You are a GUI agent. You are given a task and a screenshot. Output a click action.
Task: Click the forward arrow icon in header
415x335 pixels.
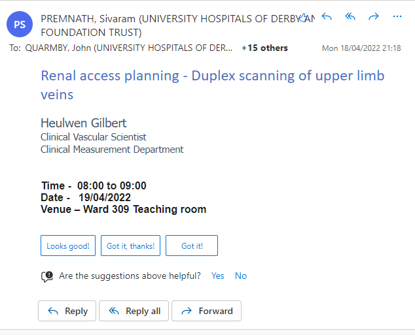pyautogui.click(x=374, y=17)
